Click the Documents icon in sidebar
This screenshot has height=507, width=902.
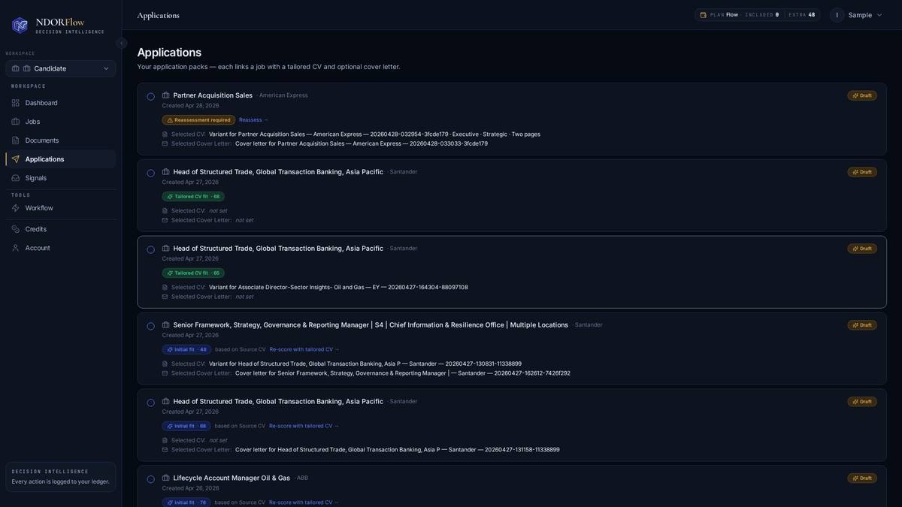coord(15,140)
